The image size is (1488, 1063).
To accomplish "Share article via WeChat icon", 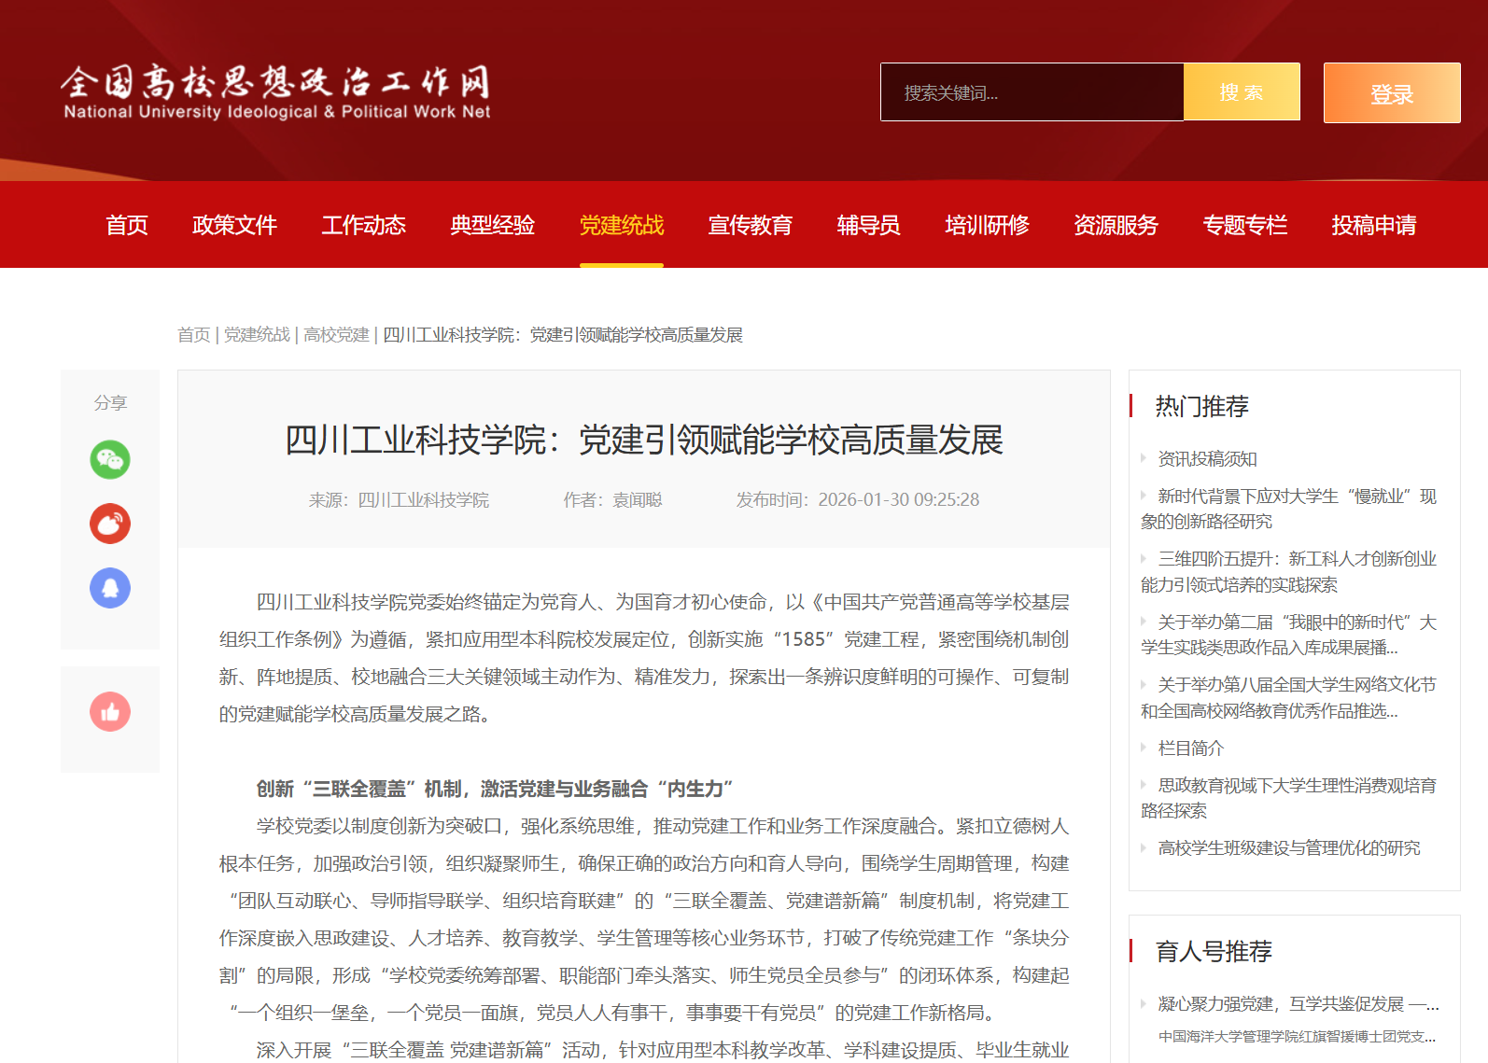I will tap(110, 459).
